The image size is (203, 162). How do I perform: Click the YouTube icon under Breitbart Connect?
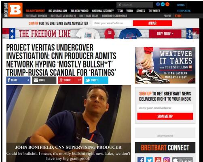point(158,160)
